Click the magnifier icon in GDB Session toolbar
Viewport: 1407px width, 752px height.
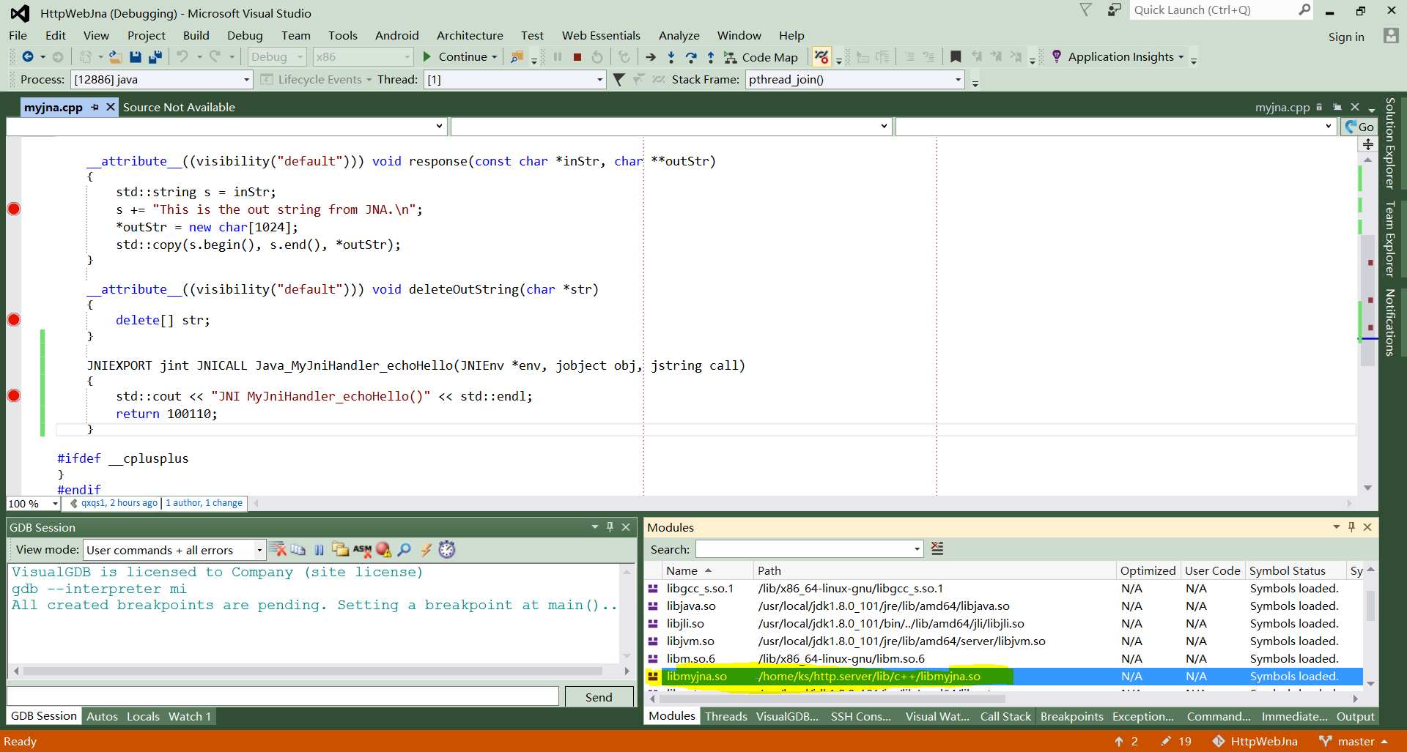[x=405, y=549]
